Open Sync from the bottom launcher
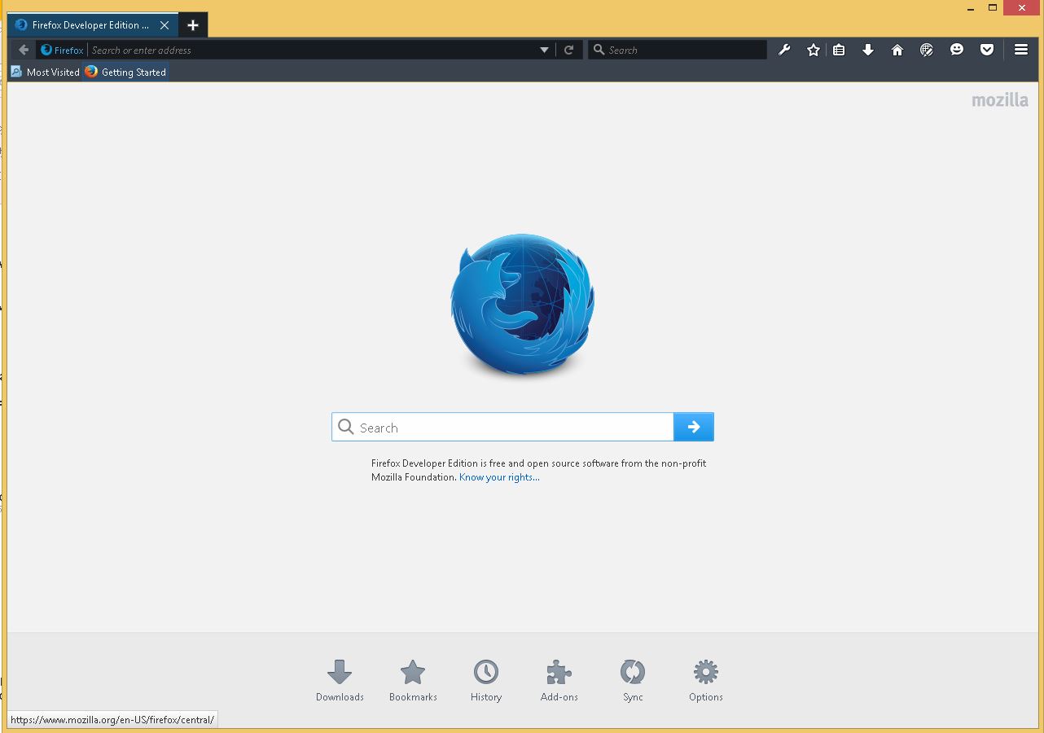This screenshot has height=733, width=1044. click(x=633, y=681)
